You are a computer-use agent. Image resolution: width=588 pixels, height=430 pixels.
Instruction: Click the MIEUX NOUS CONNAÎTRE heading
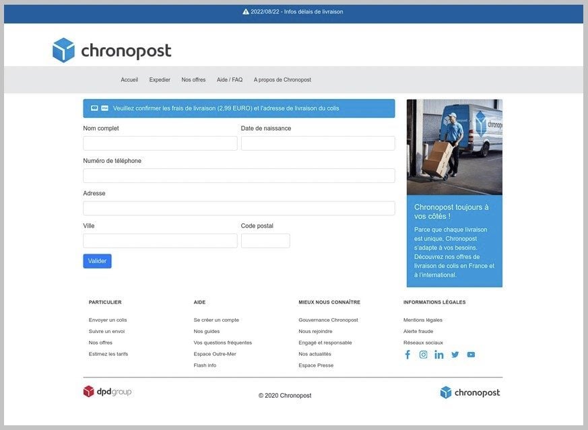tap(329, 302)
